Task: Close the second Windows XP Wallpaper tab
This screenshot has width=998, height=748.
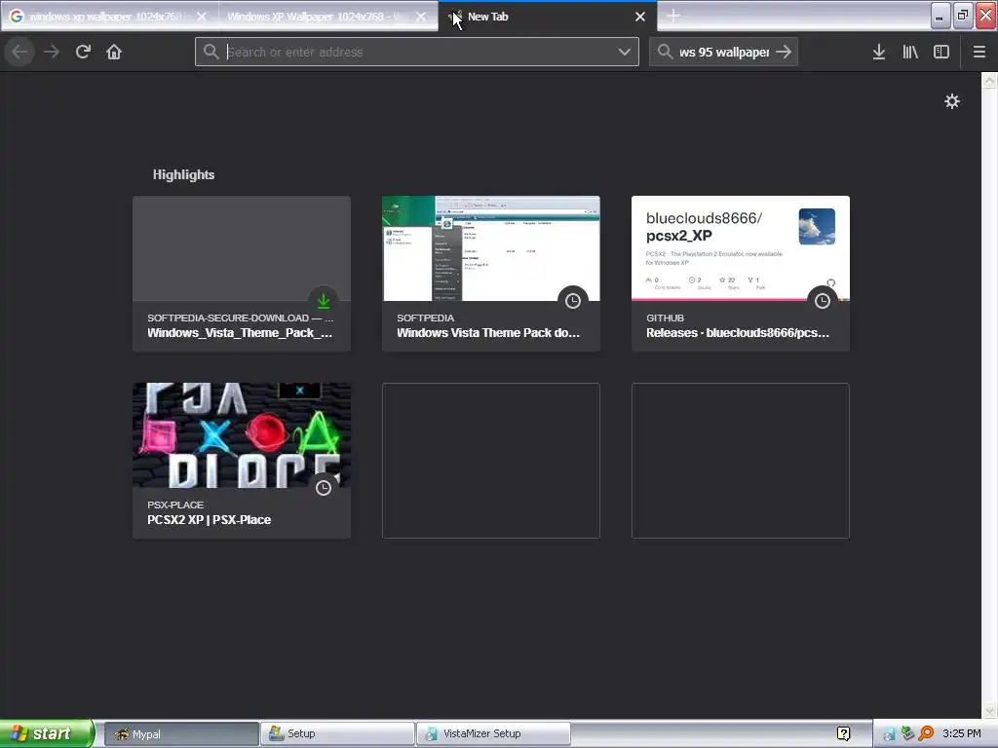Action: click(421, 17)
